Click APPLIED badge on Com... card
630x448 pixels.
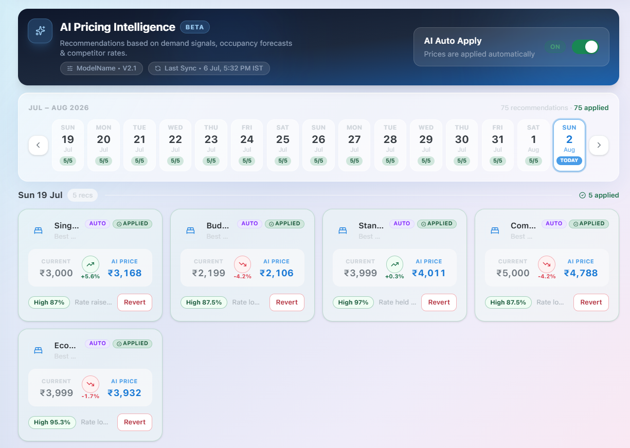pos(589,224)
